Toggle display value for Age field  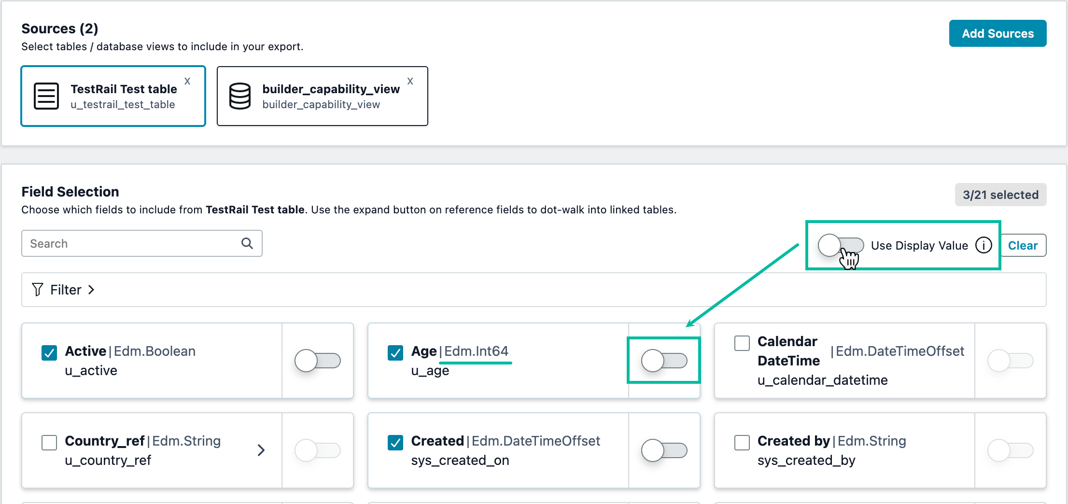[x=664, y=361]
